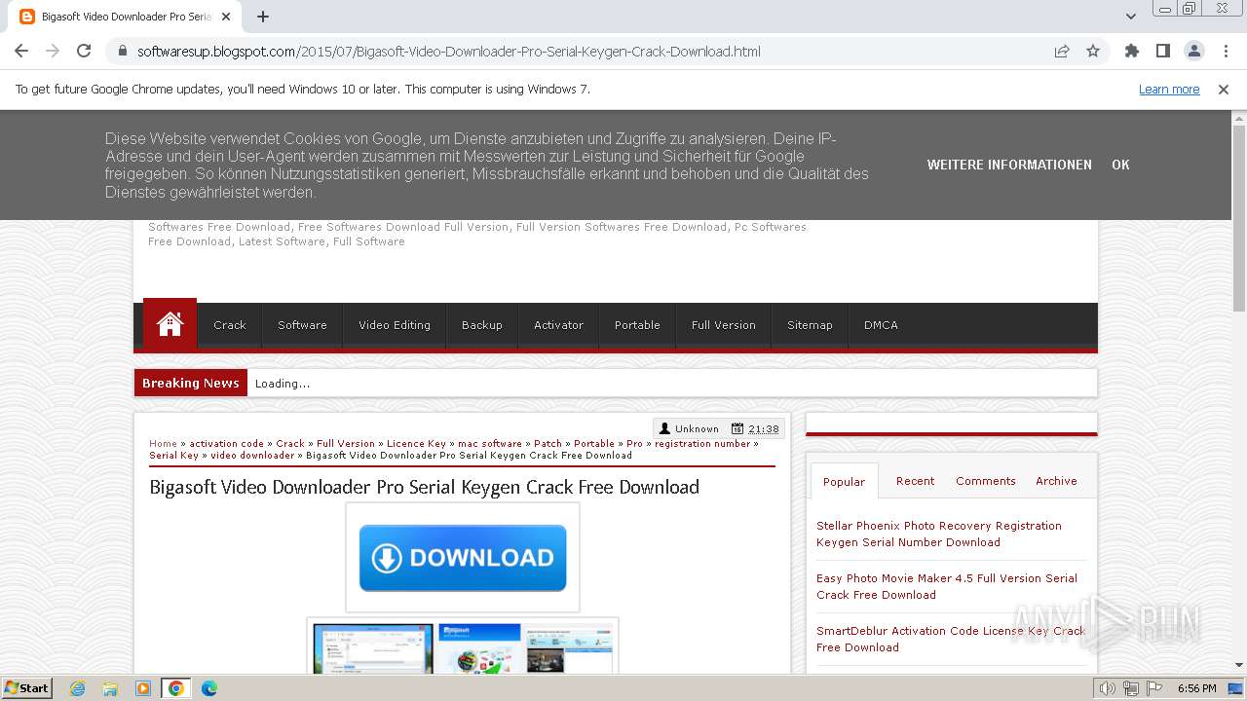Screen dimensions: 1247x701
Task: Open the activation code label link
Action: (227, 444)
